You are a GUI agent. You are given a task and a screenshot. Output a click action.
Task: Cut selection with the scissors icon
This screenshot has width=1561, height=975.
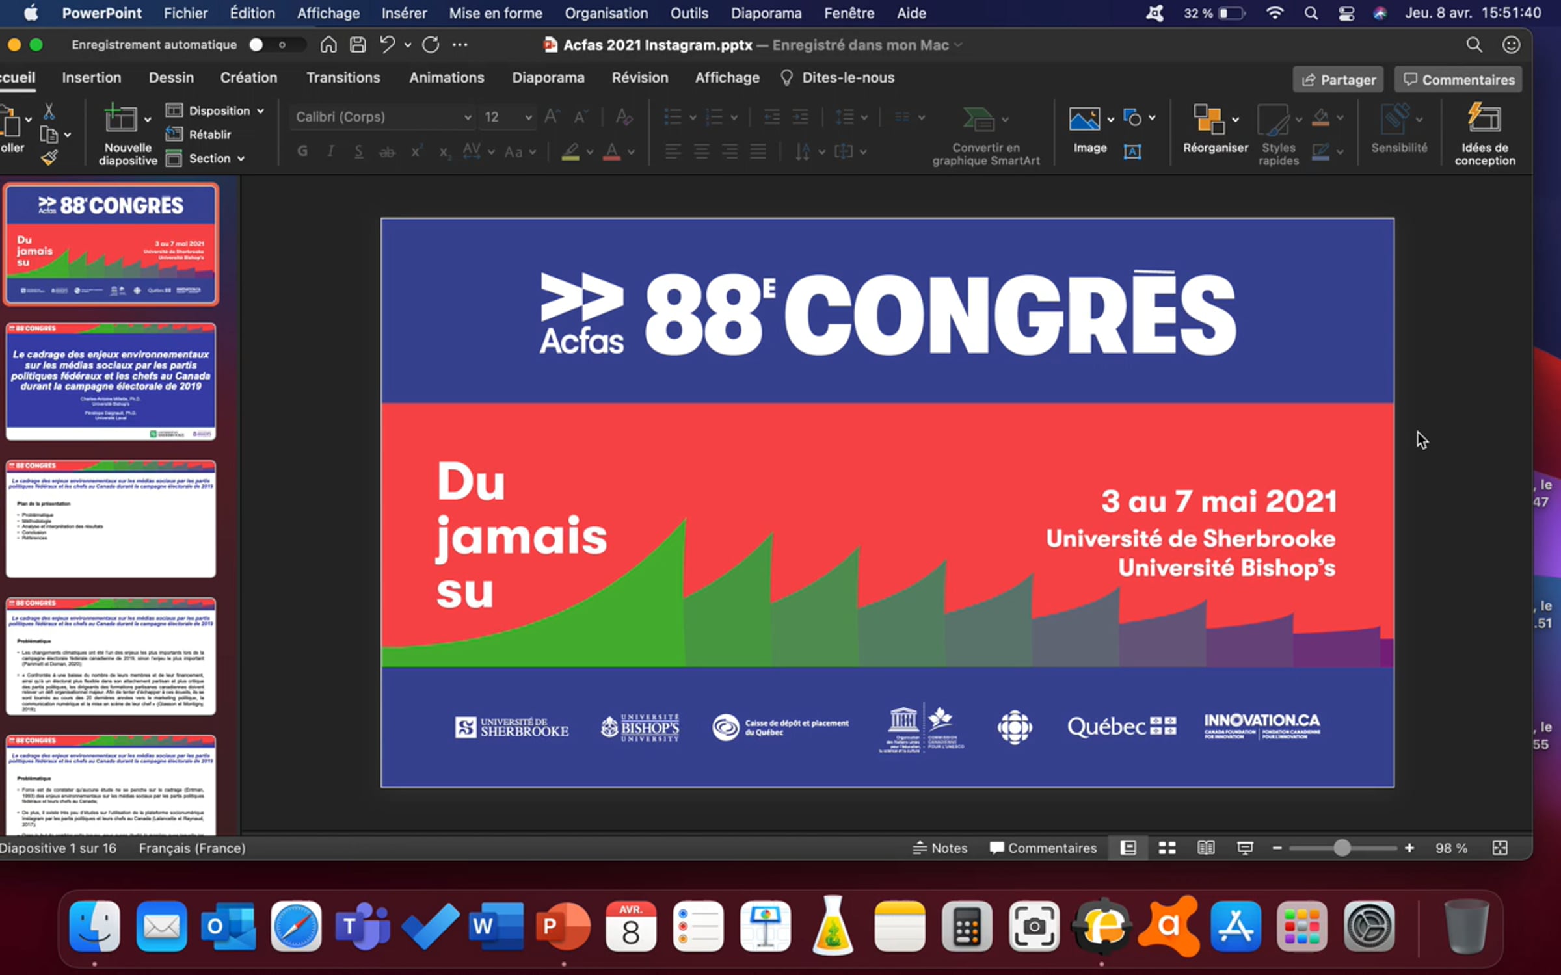pos(49,111)
